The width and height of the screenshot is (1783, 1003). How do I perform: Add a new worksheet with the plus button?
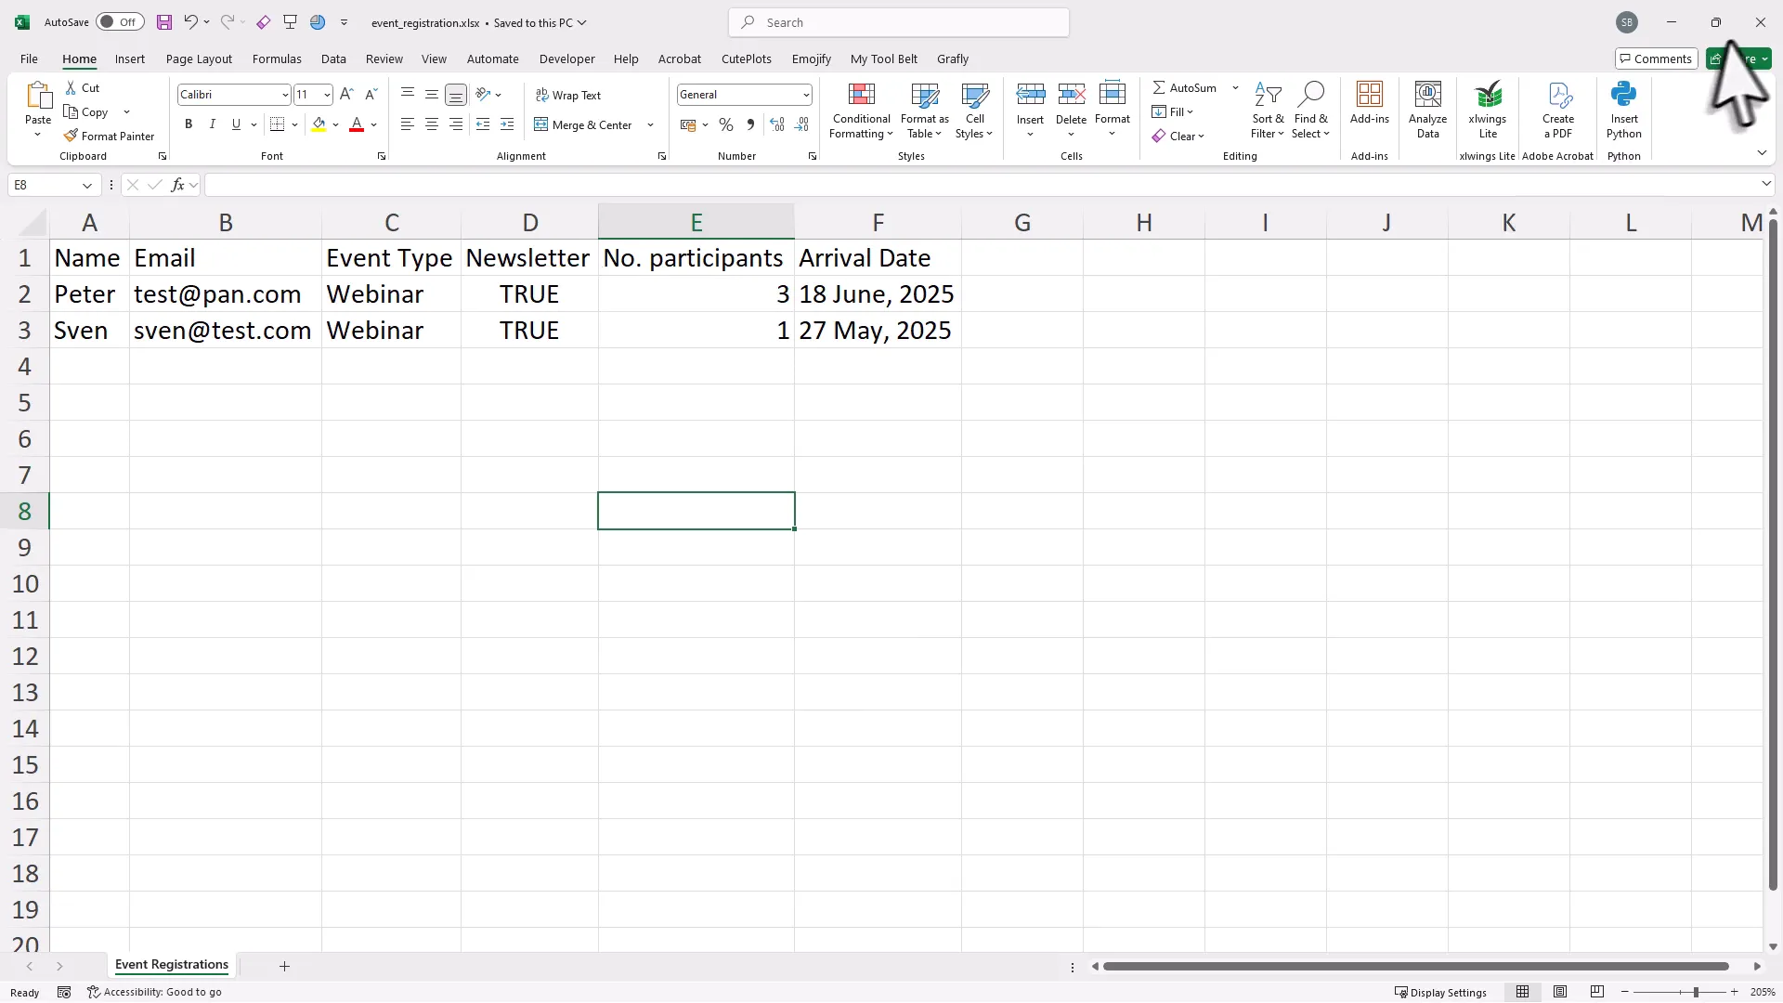click(285, 967)
